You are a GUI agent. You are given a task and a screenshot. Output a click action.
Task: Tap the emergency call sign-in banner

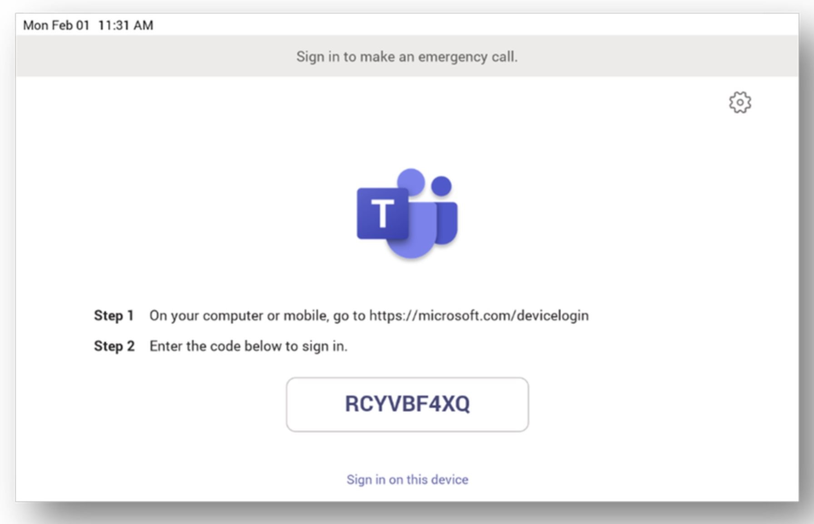[407, 56]
